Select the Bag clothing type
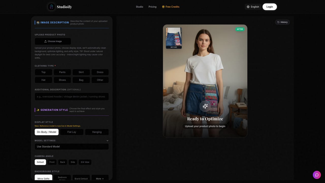Image resolution: width=325 pixels, height=183 pixels. pos(81,80)
